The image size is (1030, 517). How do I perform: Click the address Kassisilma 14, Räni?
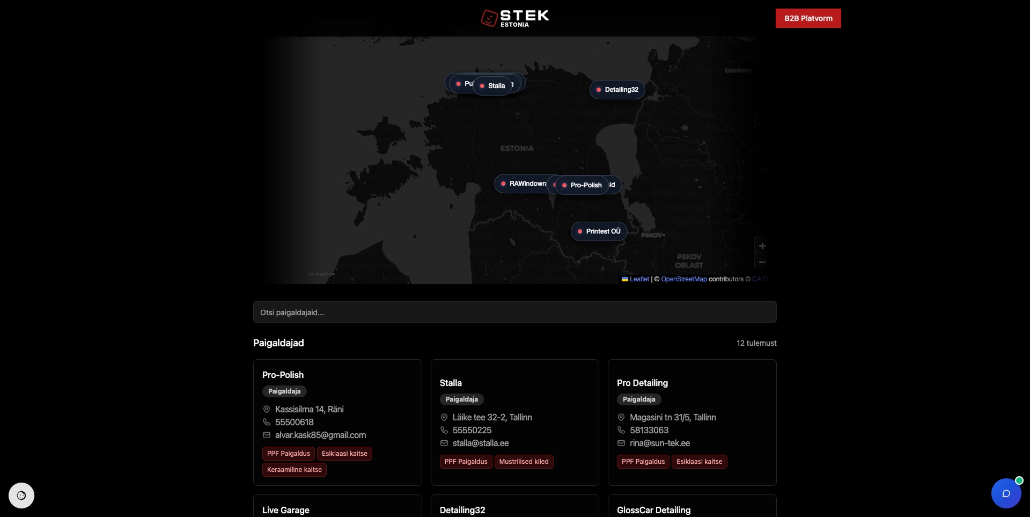[x=310, y=409]
